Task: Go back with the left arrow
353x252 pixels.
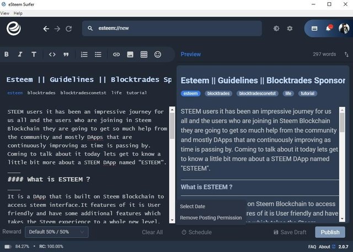Action: pyautogui.click(x=46, y=29)
